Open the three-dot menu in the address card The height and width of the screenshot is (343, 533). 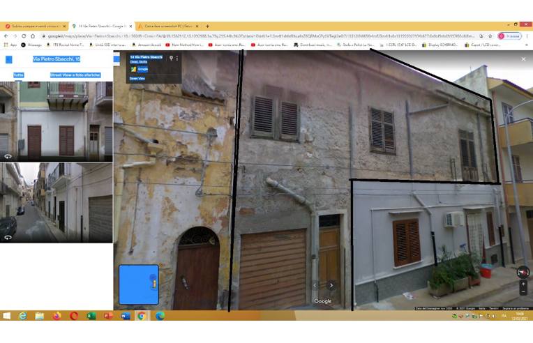(177, 59)
